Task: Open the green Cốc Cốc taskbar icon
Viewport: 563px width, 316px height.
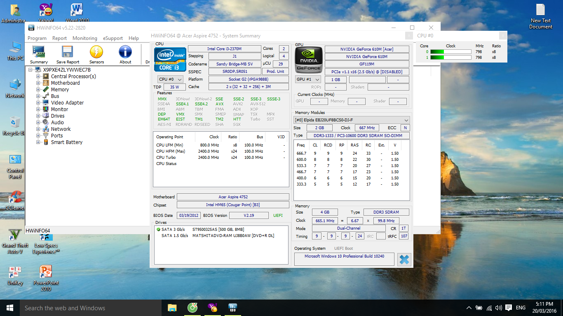Action: (x=192, y=308)
